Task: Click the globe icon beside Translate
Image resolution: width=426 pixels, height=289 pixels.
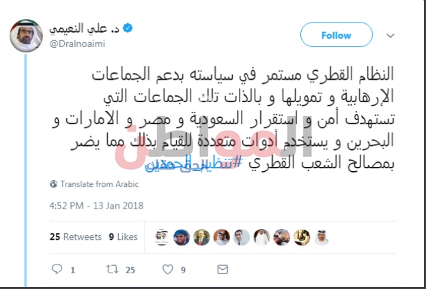Action: tap(53, 184)
